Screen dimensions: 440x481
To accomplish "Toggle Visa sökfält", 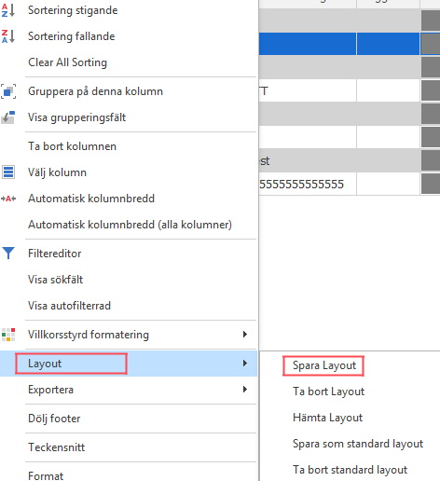I will [x=55, y=280].
